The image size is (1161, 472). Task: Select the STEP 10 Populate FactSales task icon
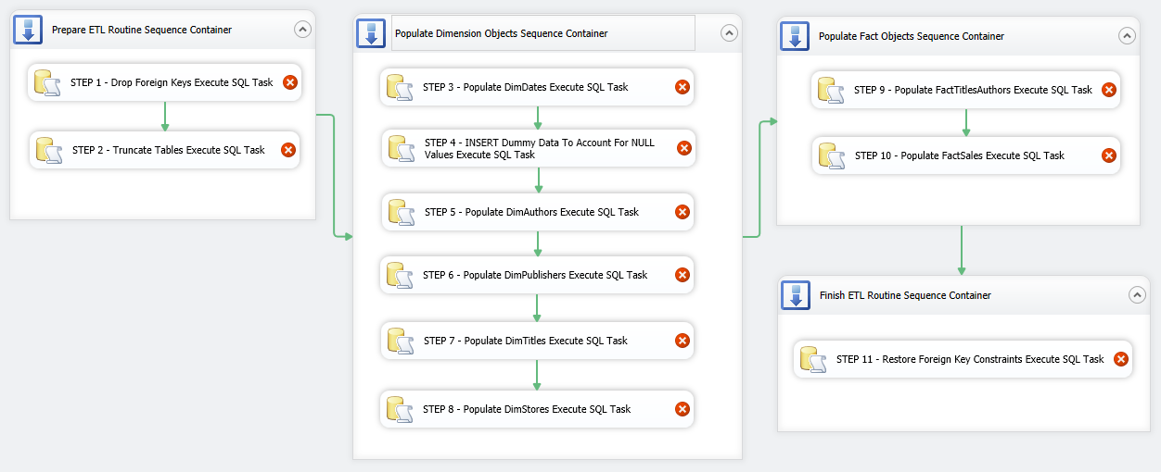[832, 155]
